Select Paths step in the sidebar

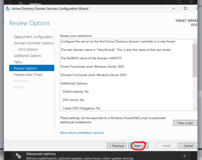[18, 62]
